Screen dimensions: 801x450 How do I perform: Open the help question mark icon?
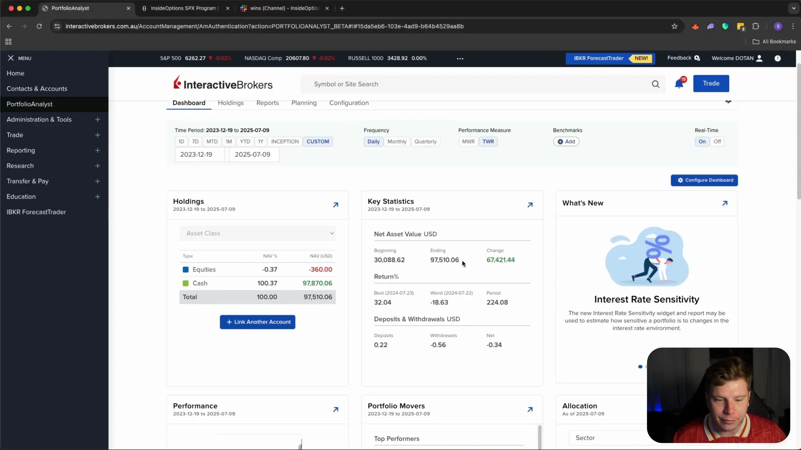coord(778,58)
